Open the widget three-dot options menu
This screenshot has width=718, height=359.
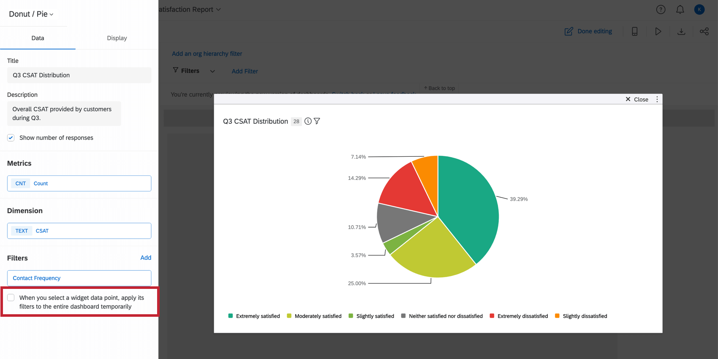pyautogui.click(x=657, y=99)
